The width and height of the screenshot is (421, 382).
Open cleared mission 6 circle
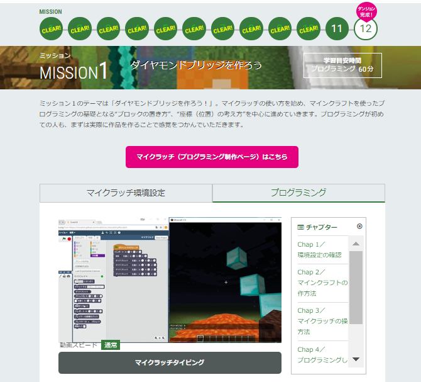[194, 29]
